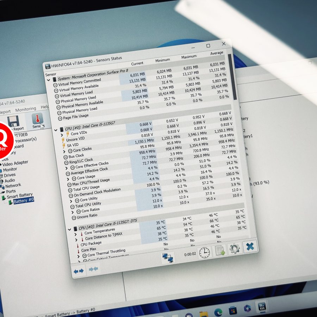Viewport: 317px width, 317px height.
Task: Click the thermometer icon beside Core Max
Action: tap(79, 251)
